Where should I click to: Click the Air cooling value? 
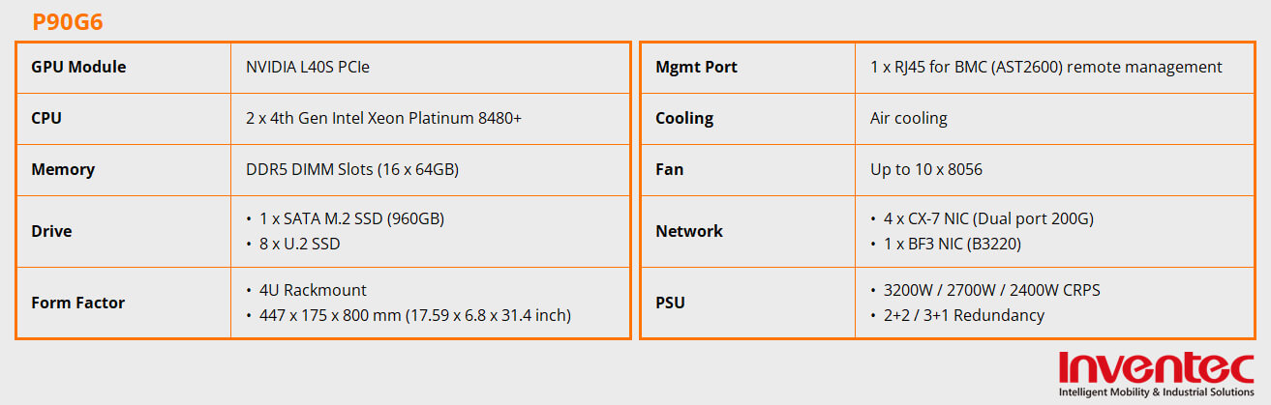(908, 119)
